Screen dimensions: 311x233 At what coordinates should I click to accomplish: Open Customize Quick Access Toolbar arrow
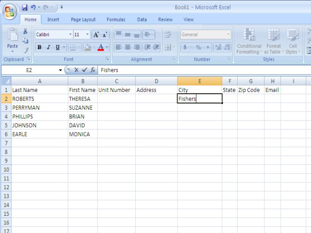click(x=62, y=7)
